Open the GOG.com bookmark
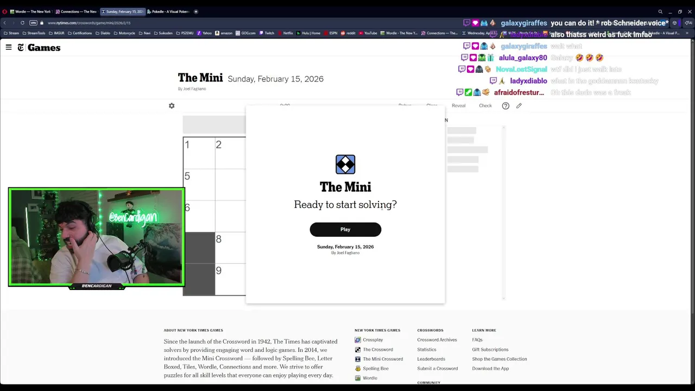The image size is (695, 391). click(x=245, y=33)
